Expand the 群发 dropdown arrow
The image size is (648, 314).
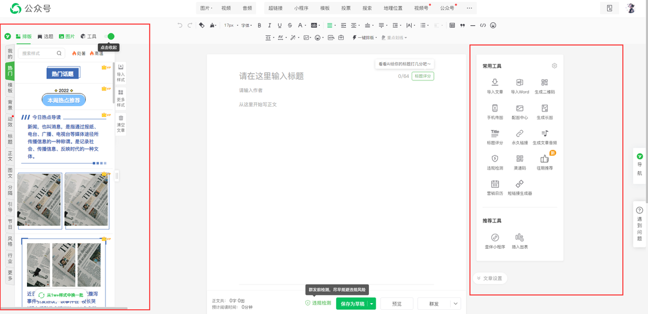[x=456, y=304]
